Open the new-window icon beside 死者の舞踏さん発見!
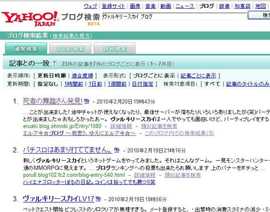Image resolution: width=270 pixels, height=212 pixels. click(x=87, y=101)
